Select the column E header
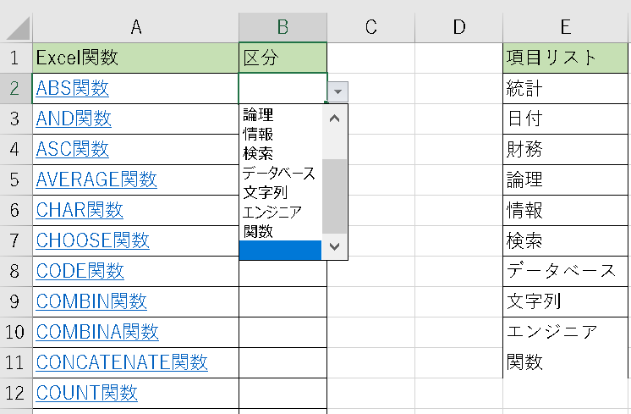Viewport: 631px width, 414px height. tap(566, 26)
